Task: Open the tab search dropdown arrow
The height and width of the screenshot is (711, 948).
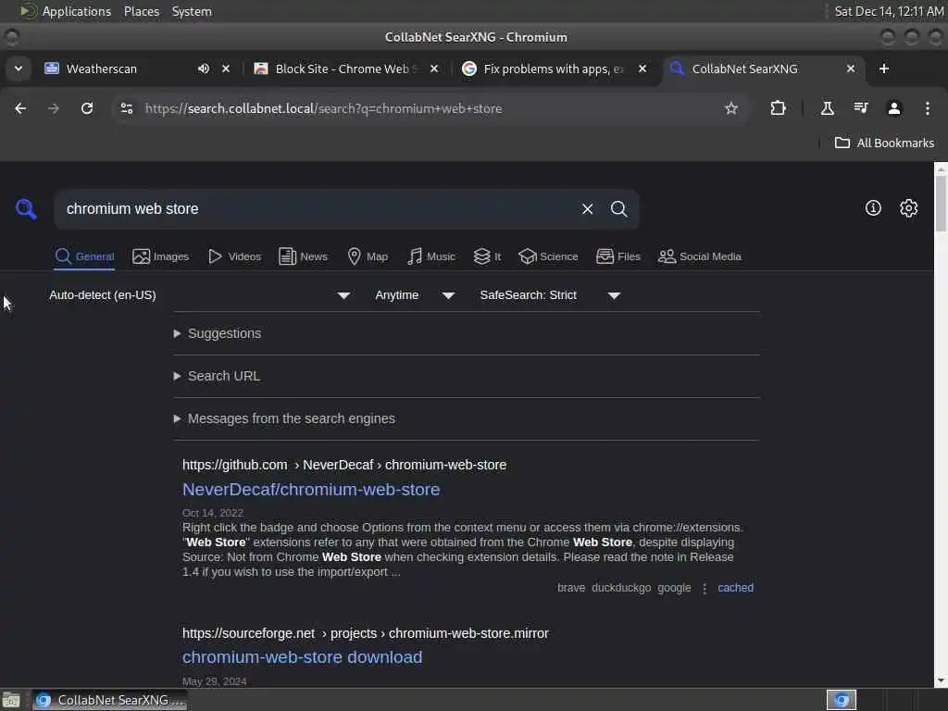Action: point(19,69)
